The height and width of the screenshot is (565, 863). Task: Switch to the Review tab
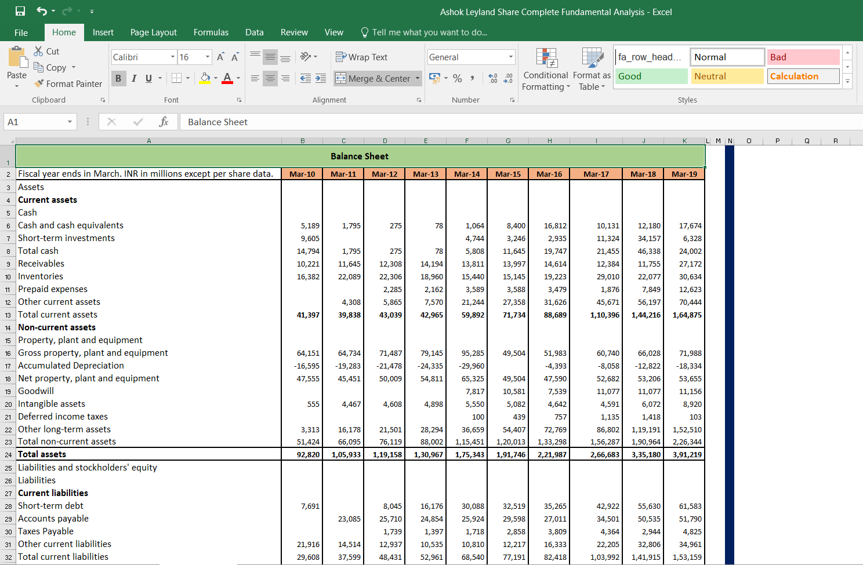[294, 32]
